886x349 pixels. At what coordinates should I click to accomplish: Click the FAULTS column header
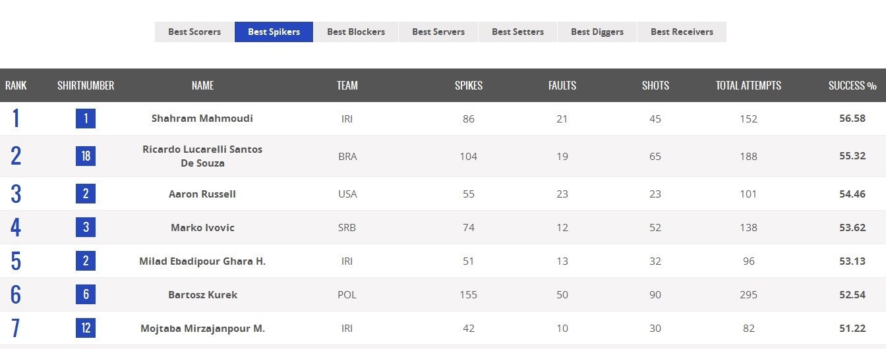point(562,86)
